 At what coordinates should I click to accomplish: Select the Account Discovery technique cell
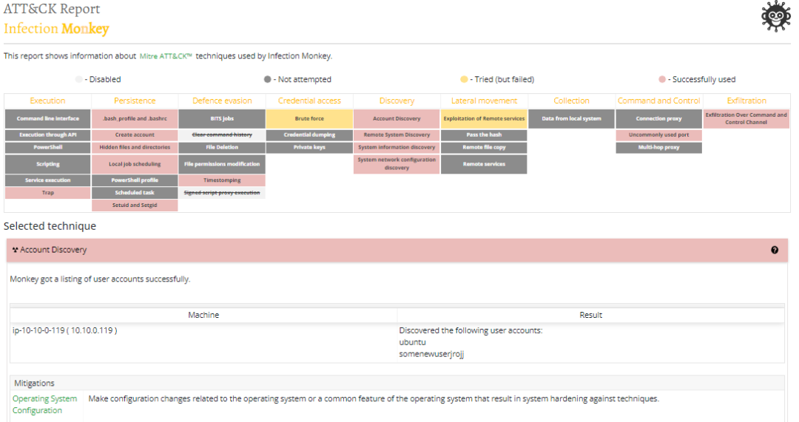point(397,118)
